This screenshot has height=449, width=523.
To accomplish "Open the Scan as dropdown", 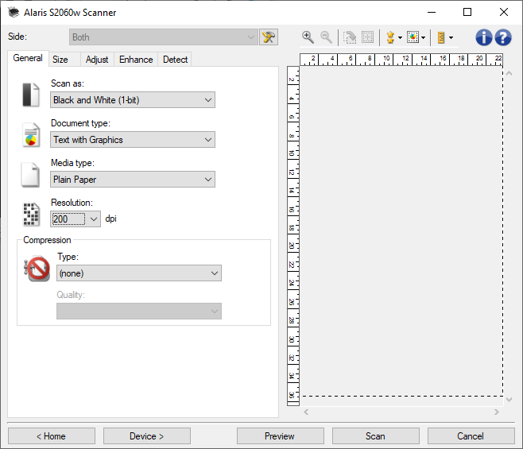I will 133,100.
